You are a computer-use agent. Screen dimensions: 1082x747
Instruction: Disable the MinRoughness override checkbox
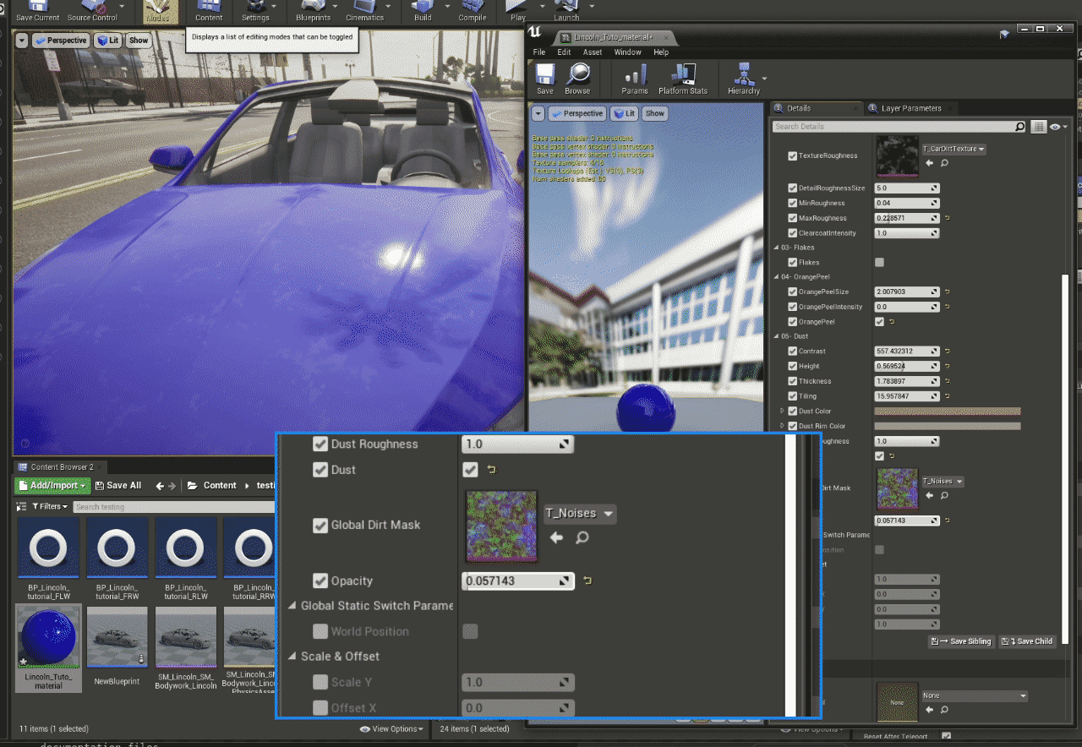point(792,204)
